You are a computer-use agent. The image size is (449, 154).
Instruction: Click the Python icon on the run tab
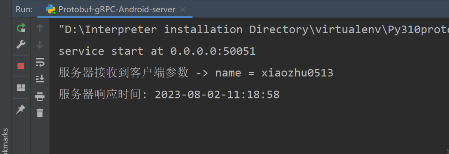[51, 10]
